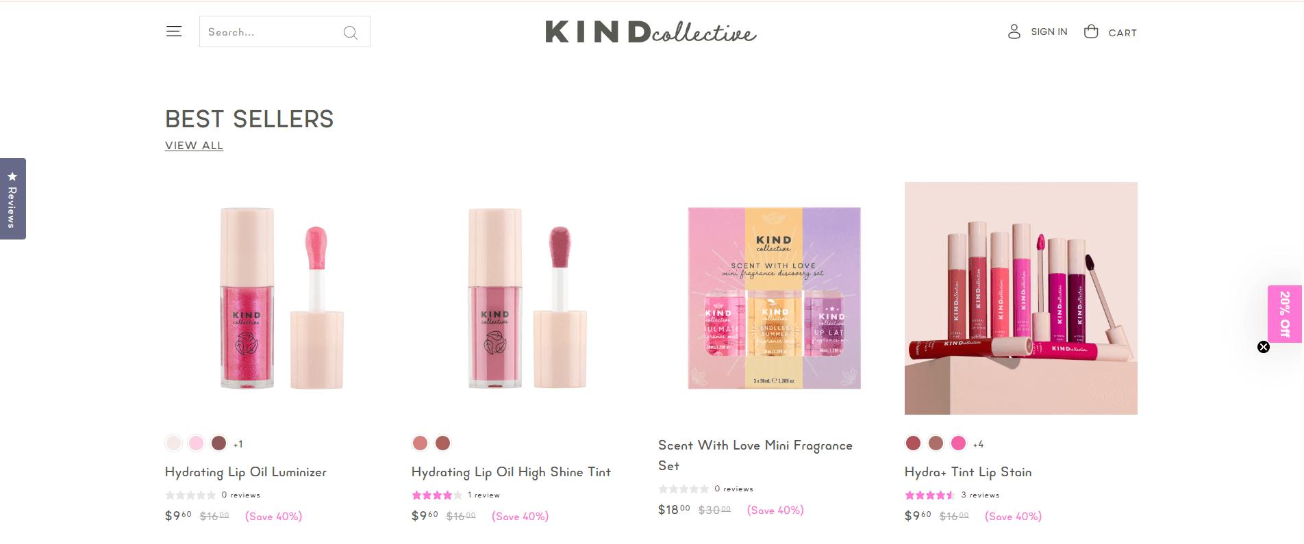
Task: Choose the mauve Luminizer shade swatch
Action: [x=218, y=443]
